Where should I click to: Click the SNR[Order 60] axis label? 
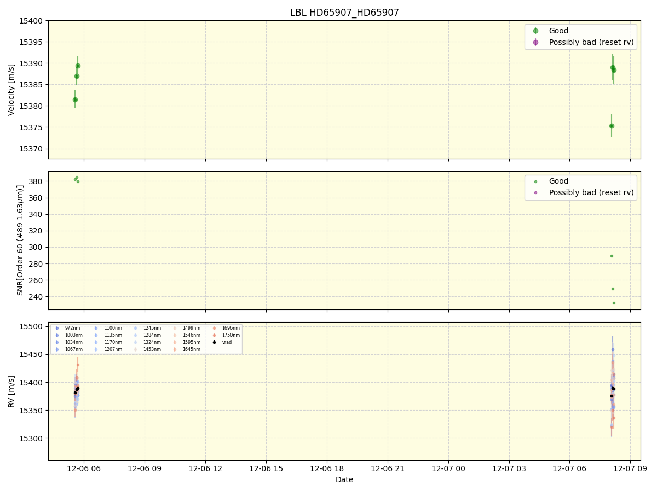coord(20,240)
